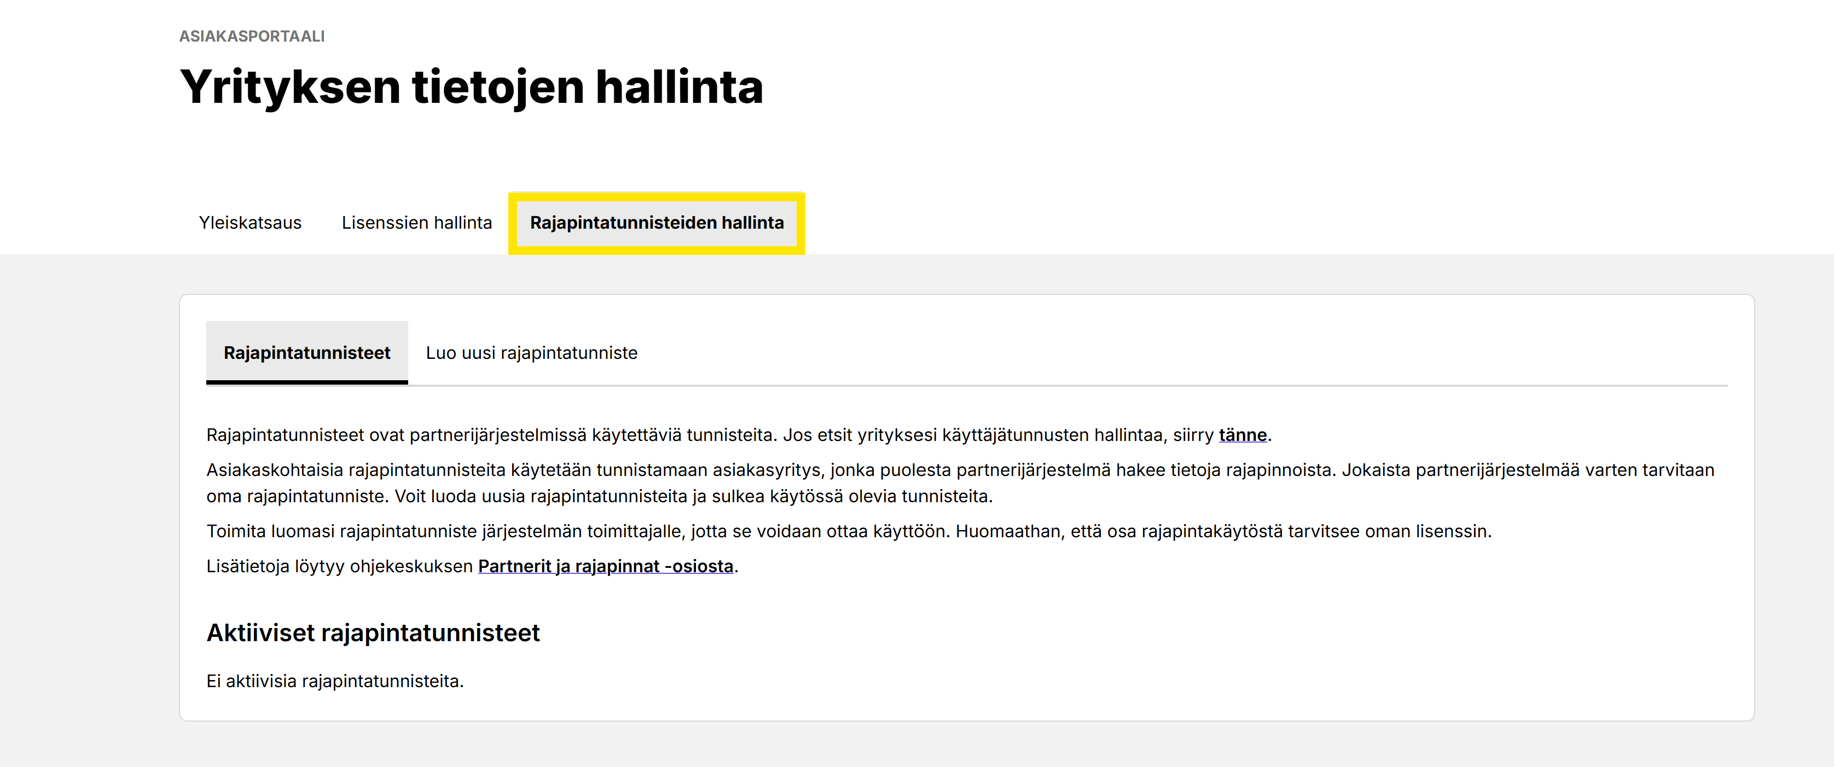
Task: Click paragraph starting 'Toimita luomasi rajapintatunniste'
Action: pyautogui.click(x=849, y=531)
